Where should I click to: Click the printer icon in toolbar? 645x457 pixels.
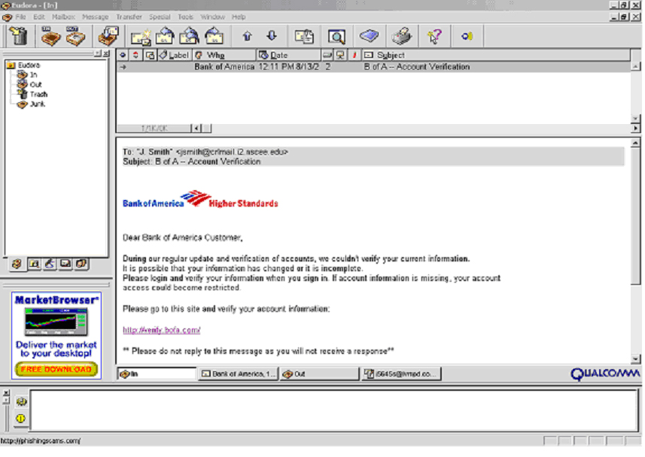coord(403,36)
